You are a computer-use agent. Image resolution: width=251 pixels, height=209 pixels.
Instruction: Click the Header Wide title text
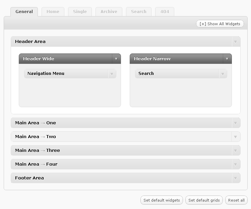click(x=39, y=58)
